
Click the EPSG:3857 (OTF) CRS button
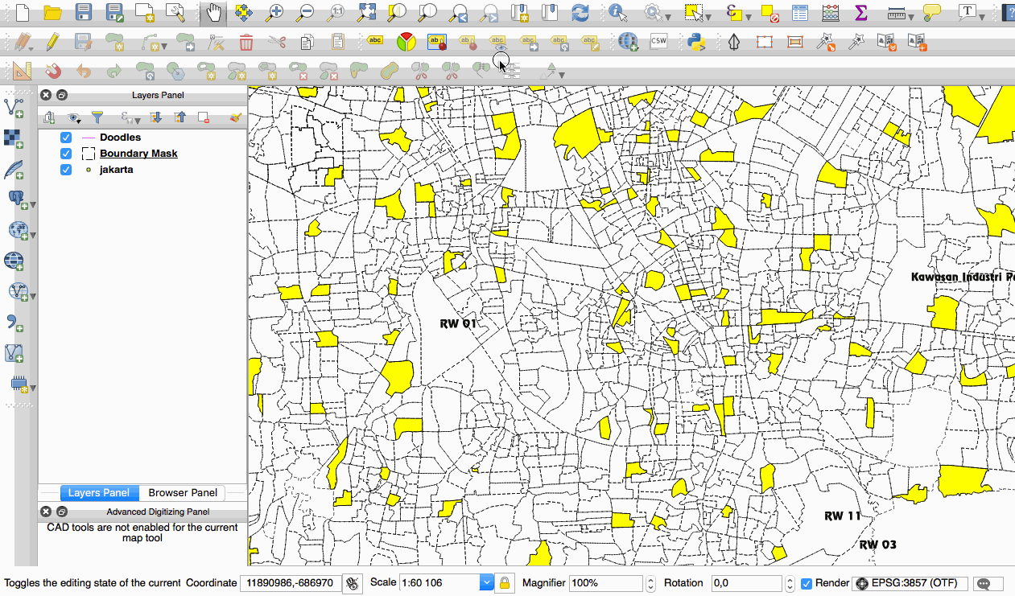point(910,583)
